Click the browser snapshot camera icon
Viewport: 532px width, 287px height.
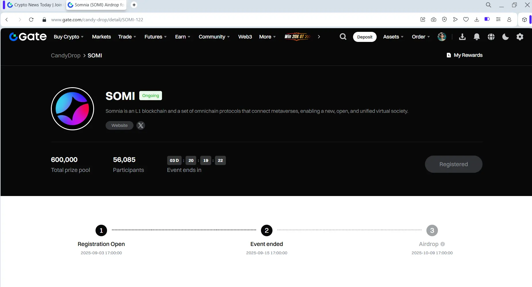[434, 20]
